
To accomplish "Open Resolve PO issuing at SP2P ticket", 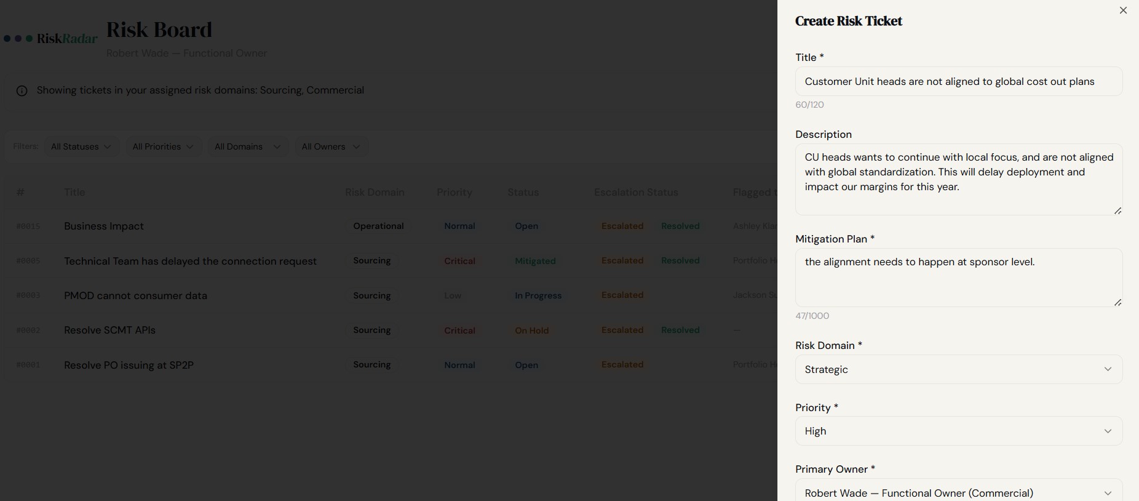I will (x=129, y=365).
